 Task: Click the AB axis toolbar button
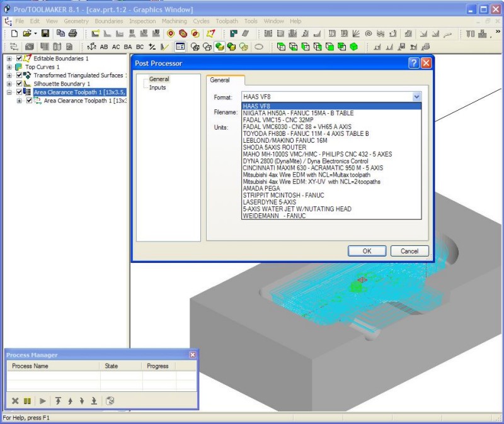click(104, 47)
